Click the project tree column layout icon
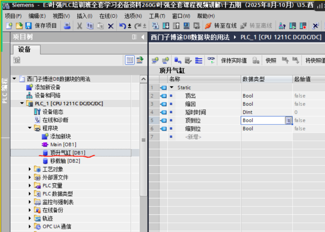Viewport: 325px width, 232px height. pyautogui.click(x=135, y=37)
